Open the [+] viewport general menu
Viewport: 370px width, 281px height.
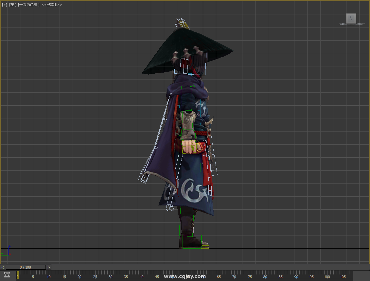pos(4,5)
